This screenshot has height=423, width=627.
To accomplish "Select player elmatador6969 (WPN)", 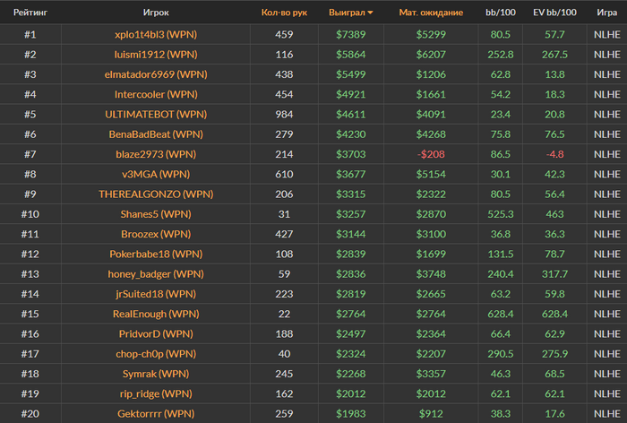I will (156, 74).
